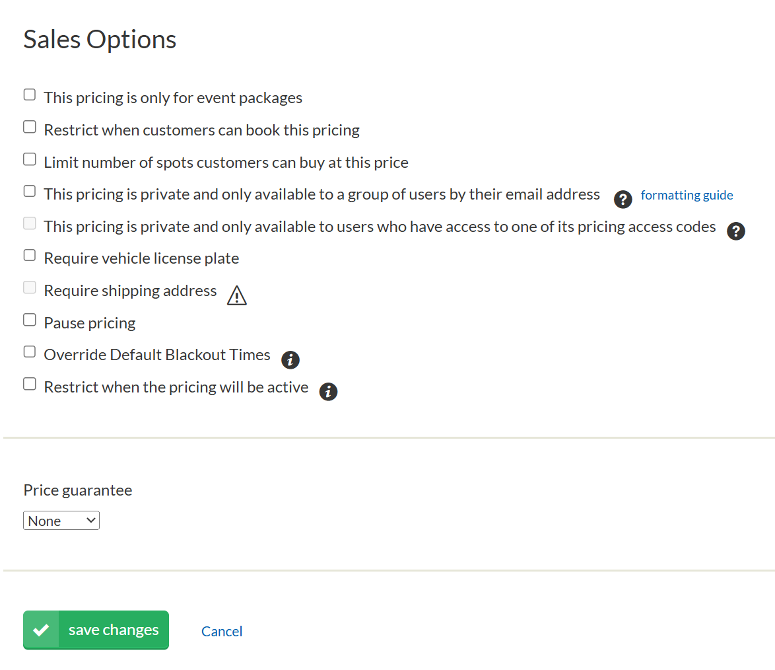This screenshot has width=775, height=670.
Task: Check the 'Pause pricing' option
Action: [30, 320]
